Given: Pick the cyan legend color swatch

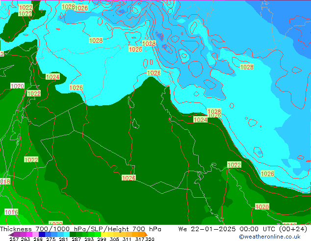Looking at the screenshot, I should (x=67, y=234).
